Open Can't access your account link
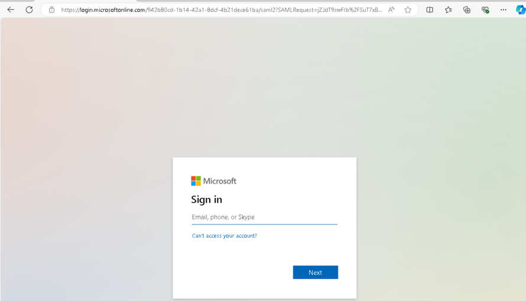The width and height of the screenshot is (526, 301). pos(224,236)
